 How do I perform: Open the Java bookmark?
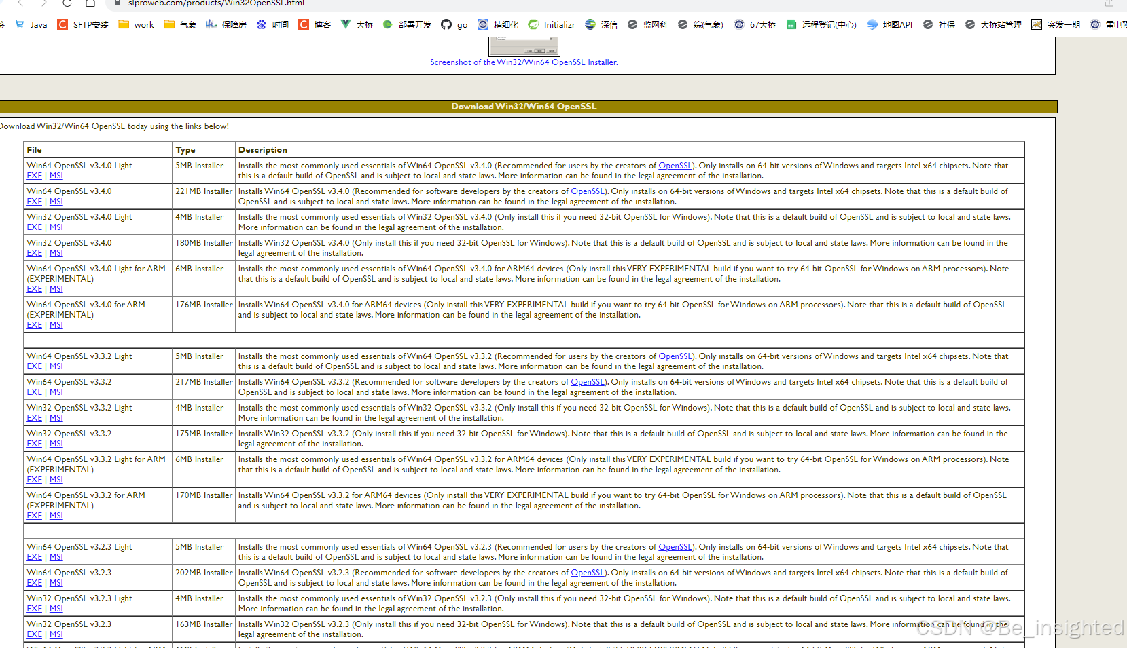coord(31,25)
